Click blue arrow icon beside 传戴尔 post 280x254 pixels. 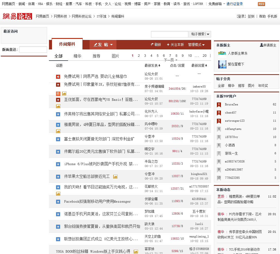pos(58,152)
